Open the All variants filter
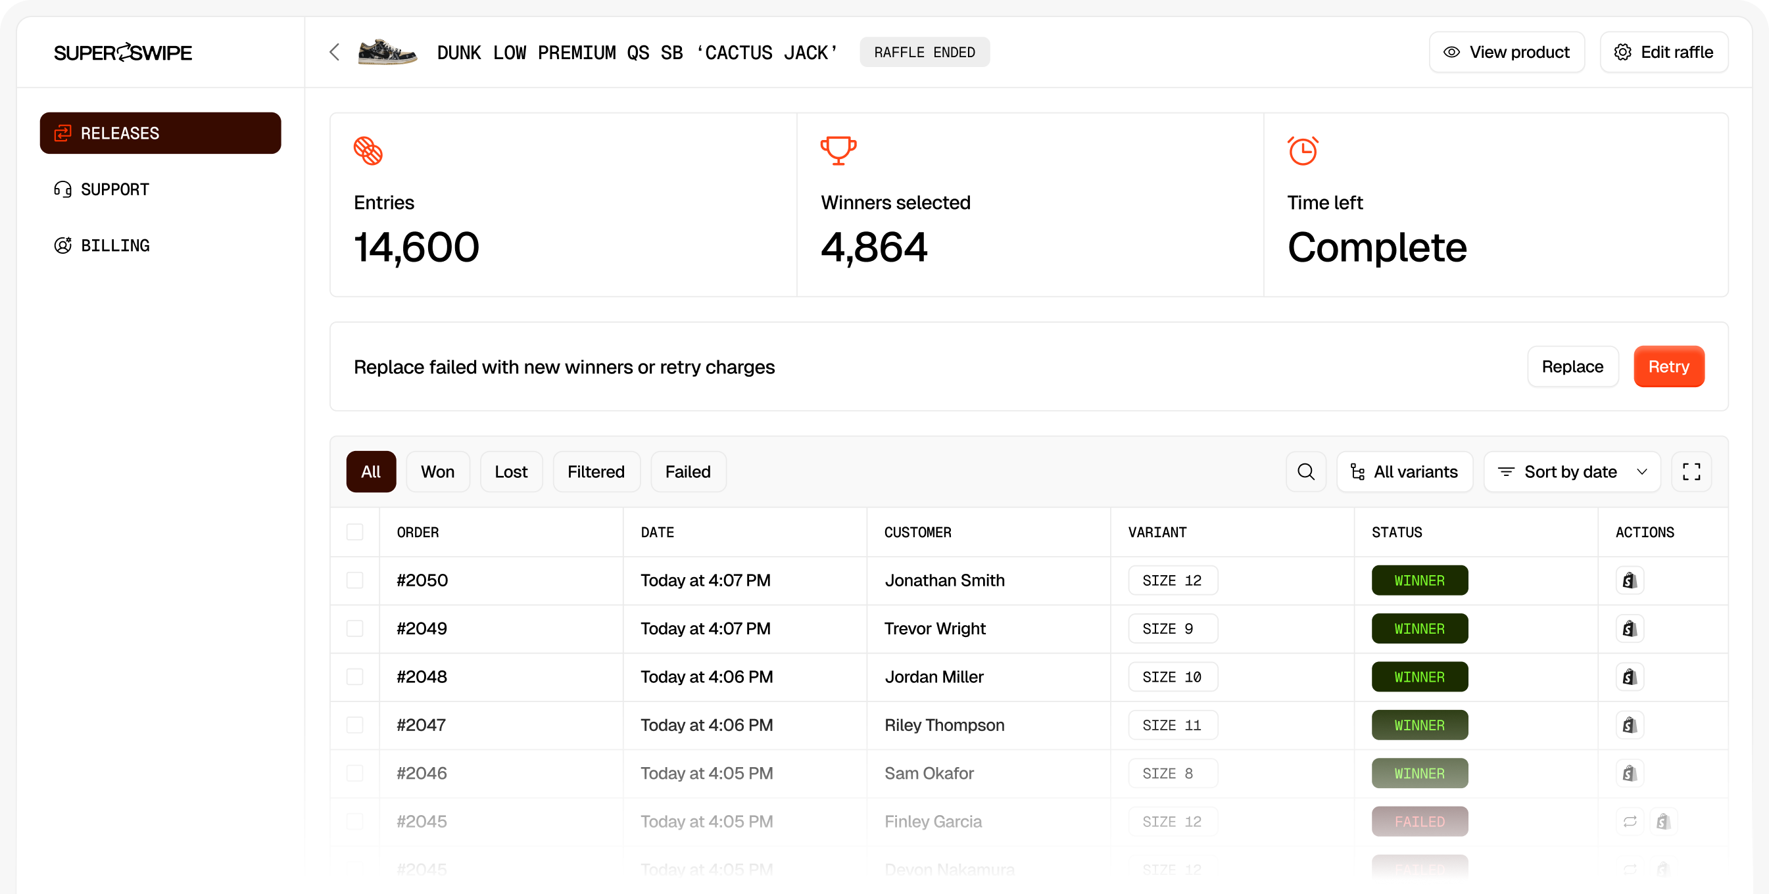 [1405, 472]
